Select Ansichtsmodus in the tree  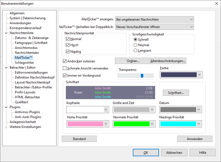point(26,48)
